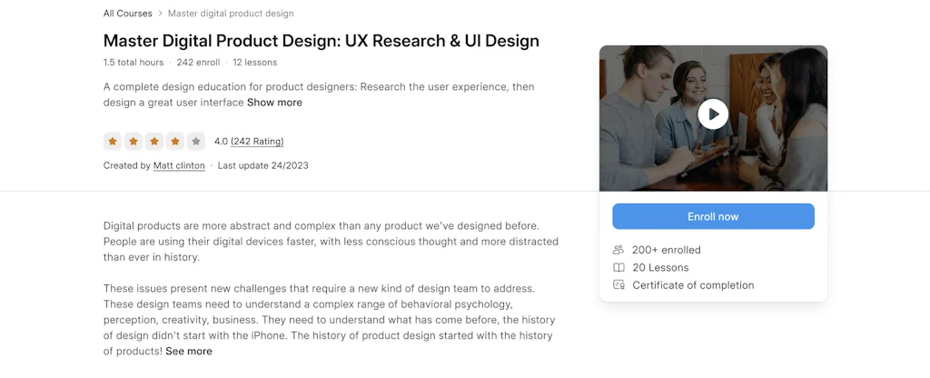Click the breadcrumb chevron separator
Image resolution: width=930 pixels, height=378 pixels.
(161, 14)
